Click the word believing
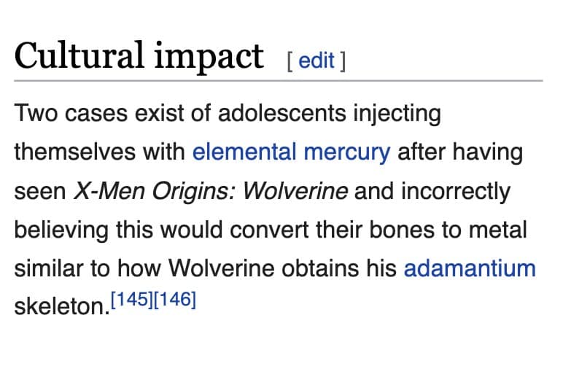563x369 pixels. tap(60, 229)
